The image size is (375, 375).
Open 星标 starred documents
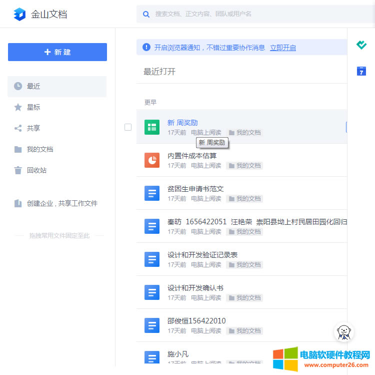tap(33, 107)
